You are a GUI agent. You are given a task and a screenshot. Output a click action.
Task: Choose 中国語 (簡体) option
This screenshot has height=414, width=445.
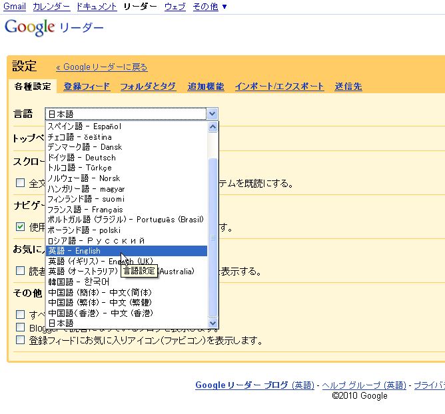point(127,292)
